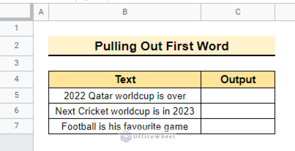
Task: Click empty Output cell in row 6
Action: point(238,111)
